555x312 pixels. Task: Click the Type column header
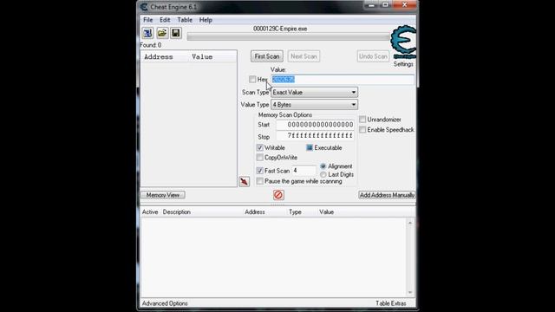coord(295,211)
